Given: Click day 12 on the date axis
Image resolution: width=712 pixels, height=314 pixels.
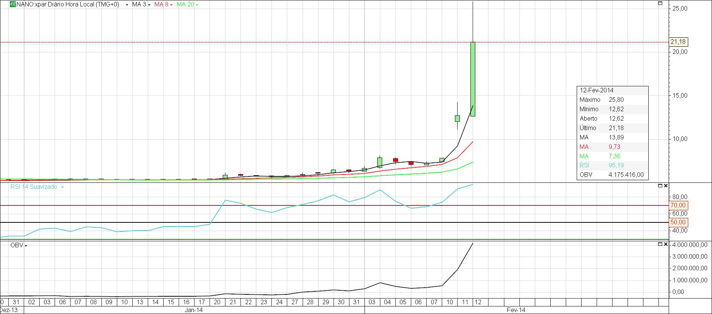Looking at the screenshot, I should click(x=478, y=302).
